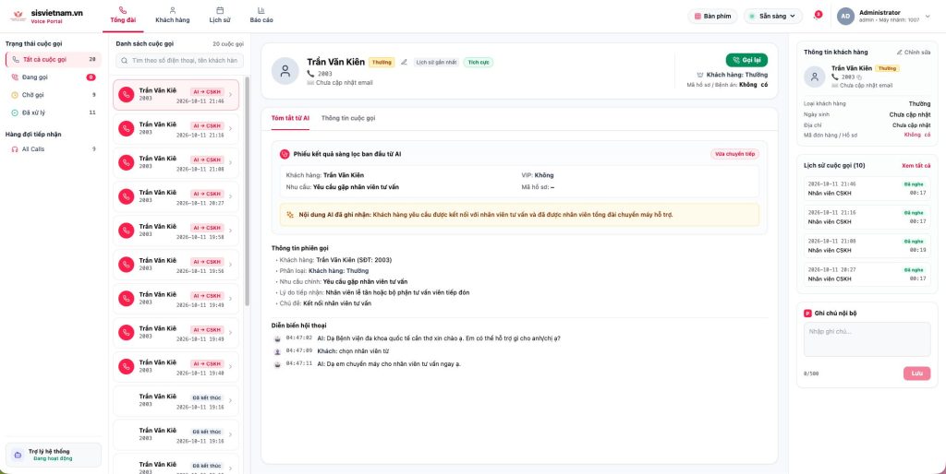Expand chevron of the 19:56 call

click(x=230, y=265)
